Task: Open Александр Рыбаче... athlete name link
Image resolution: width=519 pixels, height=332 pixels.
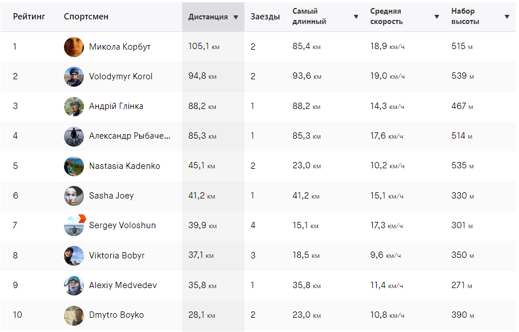Action: pos(130,136)
